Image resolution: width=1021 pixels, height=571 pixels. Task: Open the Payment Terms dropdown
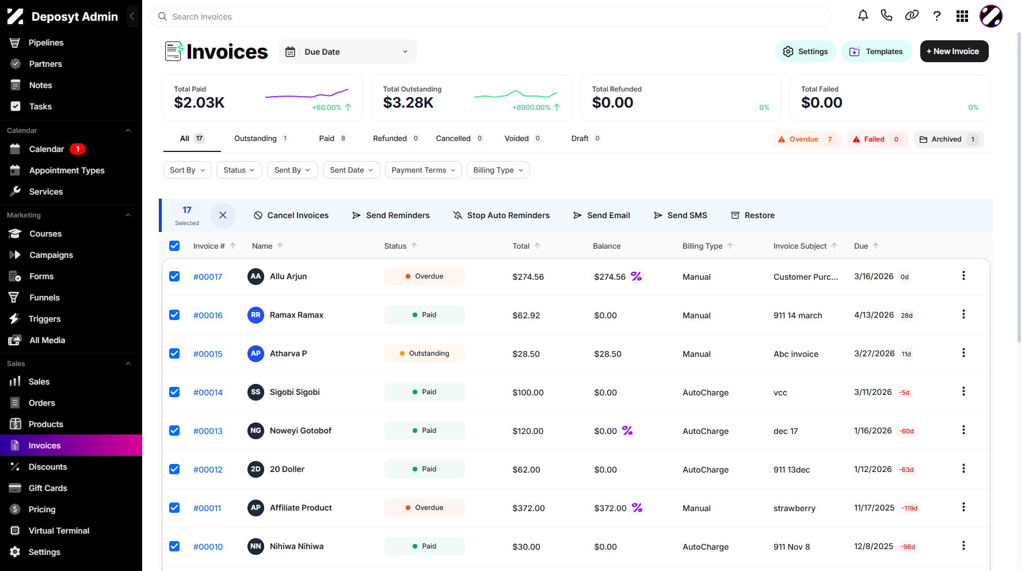pos(423,170)
